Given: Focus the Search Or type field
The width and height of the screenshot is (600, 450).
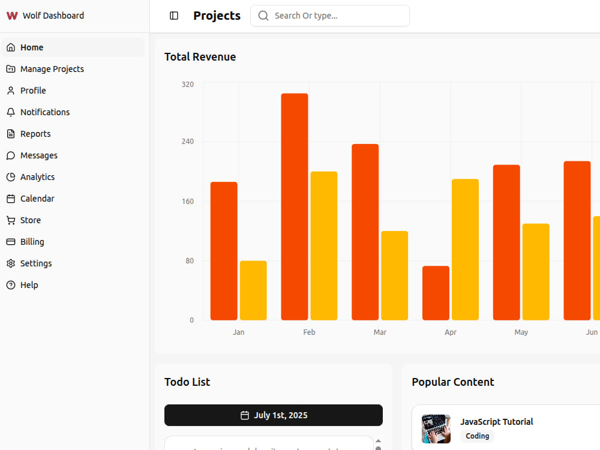Looking at the screenshot, I should [x=330, y=16].
